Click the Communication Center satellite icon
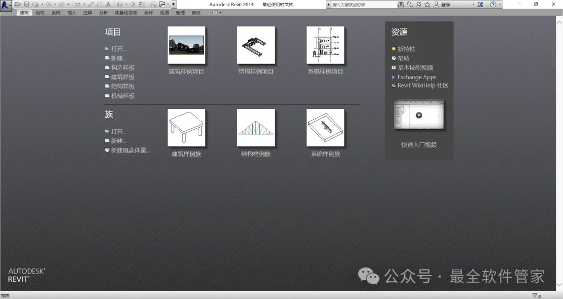 point(418,4)
